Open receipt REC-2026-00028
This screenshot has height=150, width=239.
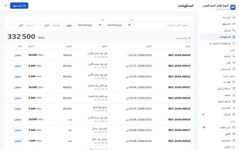179,119
